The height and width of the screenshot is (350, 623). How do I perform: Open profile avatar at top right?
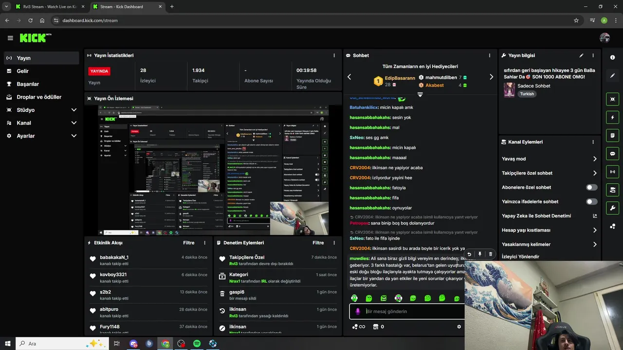coord(605,38)
